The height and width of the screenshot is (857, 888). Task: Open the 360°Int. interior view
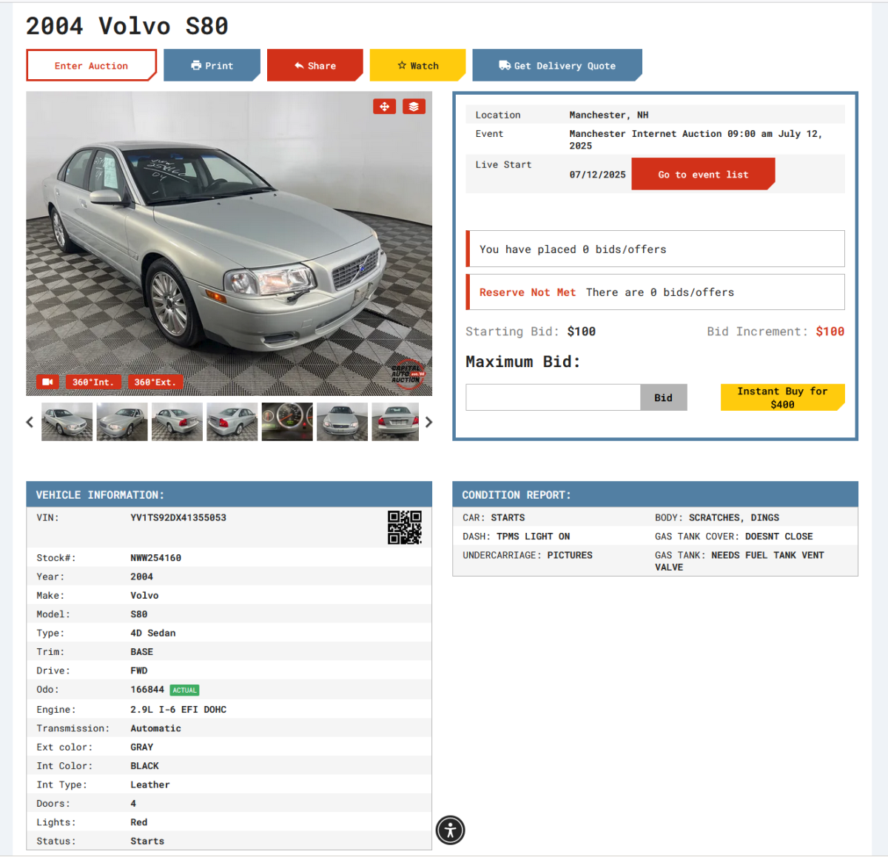click(x=93, y=381)
